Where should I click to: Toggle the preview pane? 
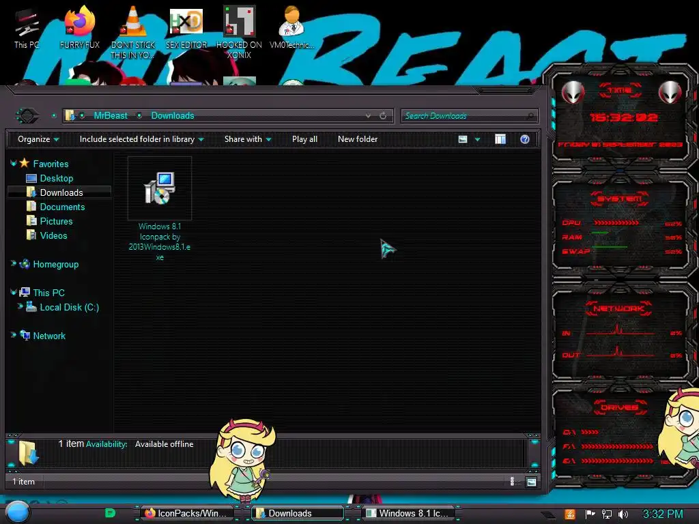tap(500, 139)
